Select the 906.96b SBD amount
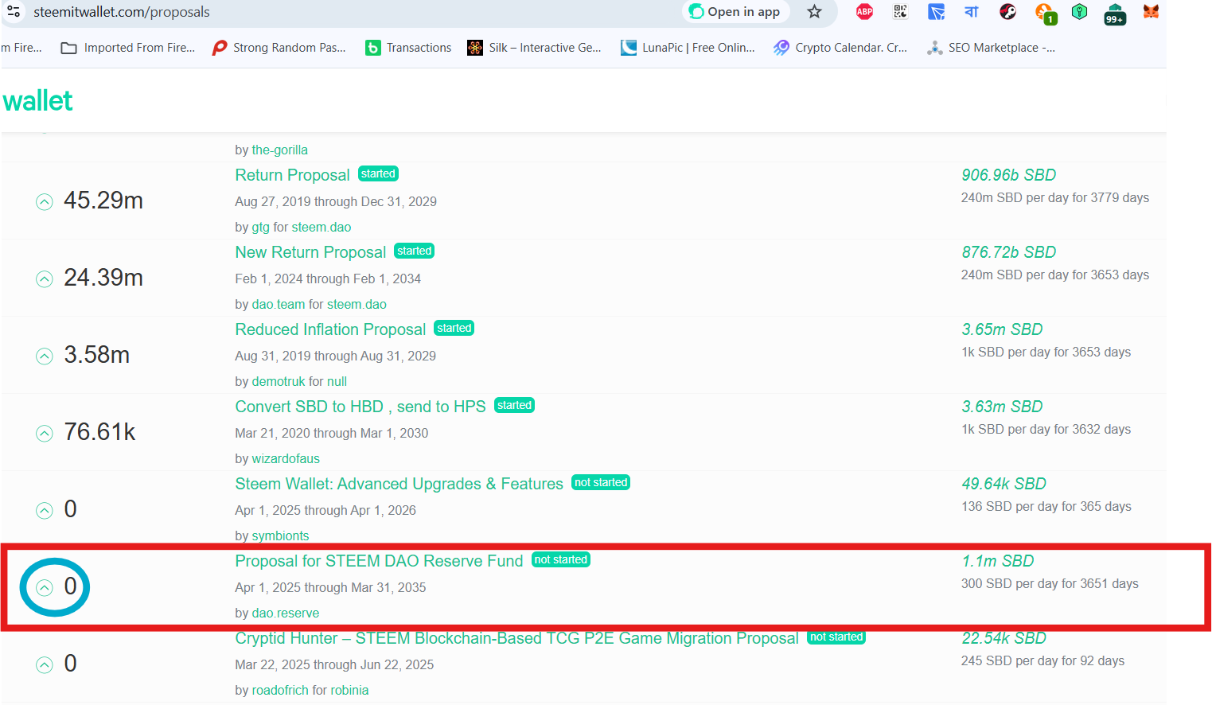1212x705 pixels. point(1008,175)
